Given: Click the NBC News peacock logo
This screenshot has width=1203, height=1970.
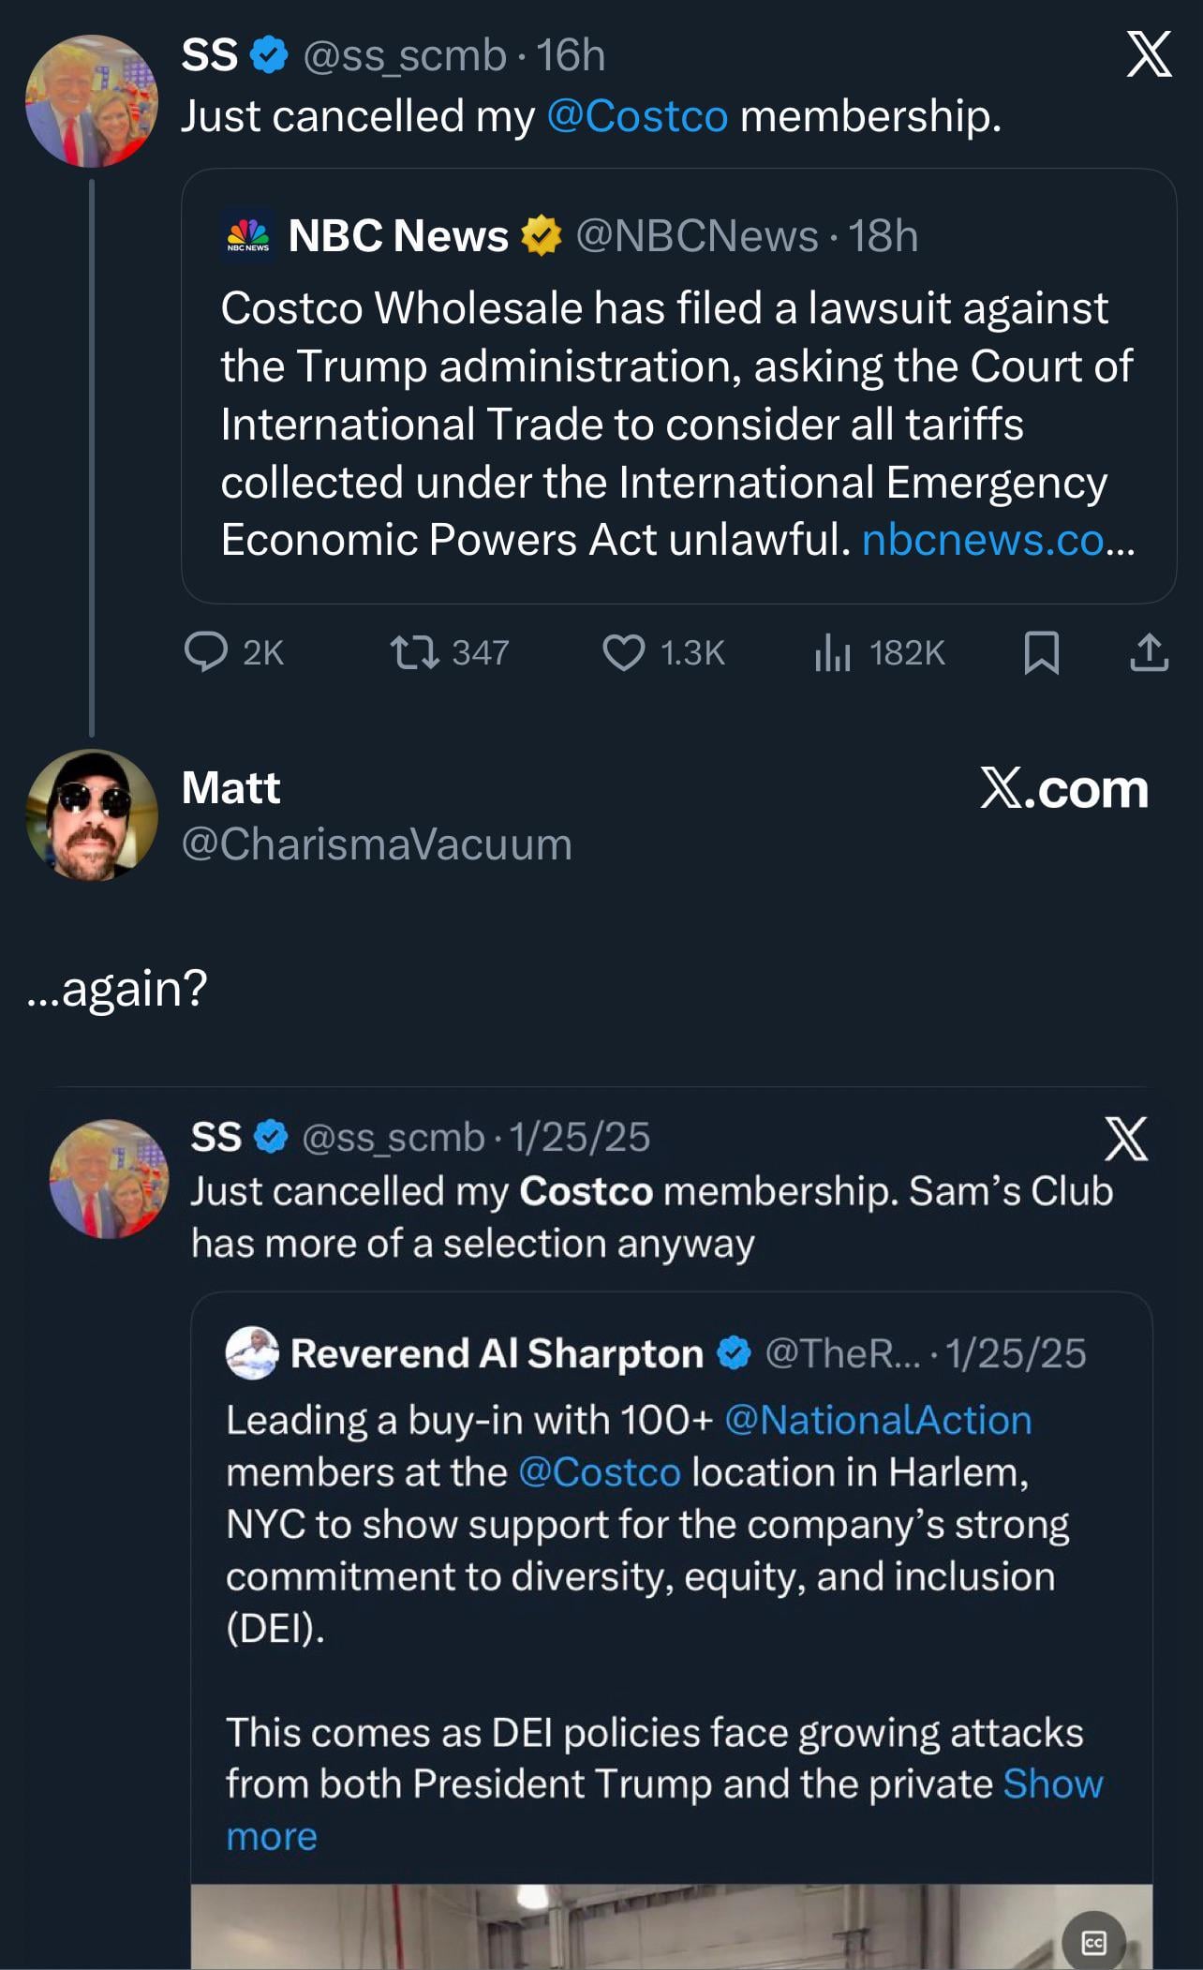Looking at the screenshot, I should coord(248,235).
